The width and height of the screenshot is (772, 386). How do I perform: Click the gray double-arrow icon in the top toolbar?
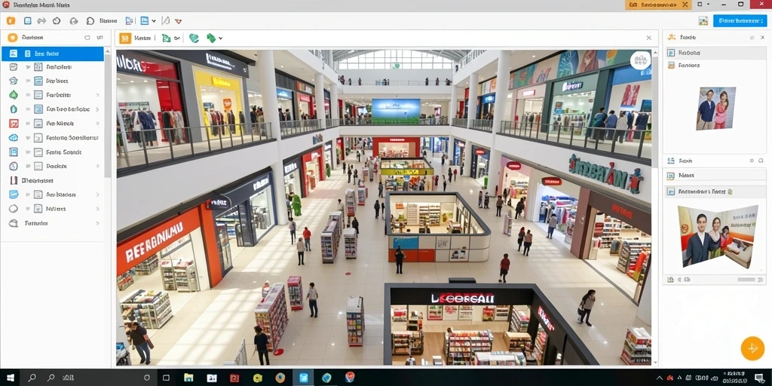pos(42,20)
